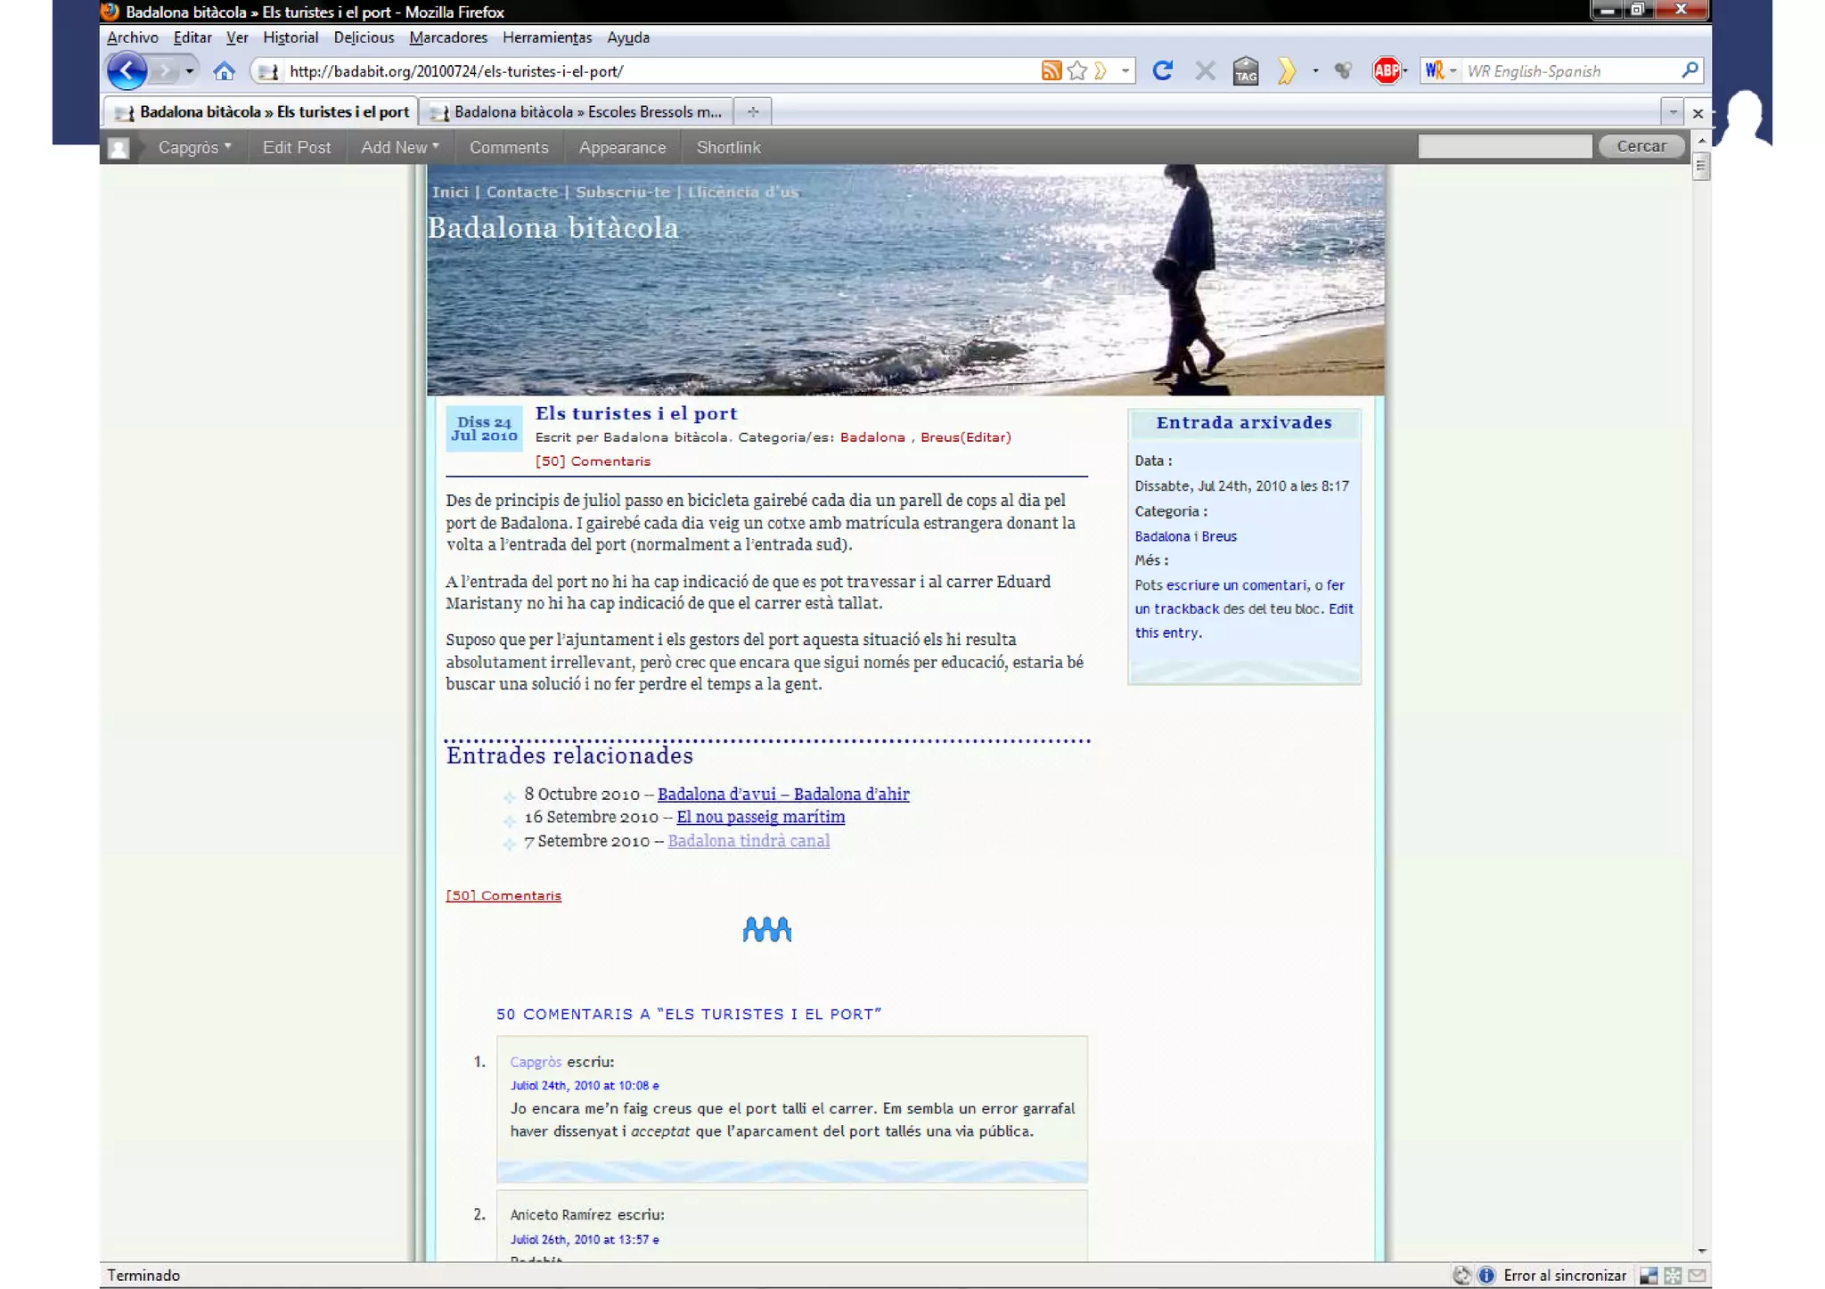Open the Delicious menu
1825x1289 pixels.
coord(364,37)
